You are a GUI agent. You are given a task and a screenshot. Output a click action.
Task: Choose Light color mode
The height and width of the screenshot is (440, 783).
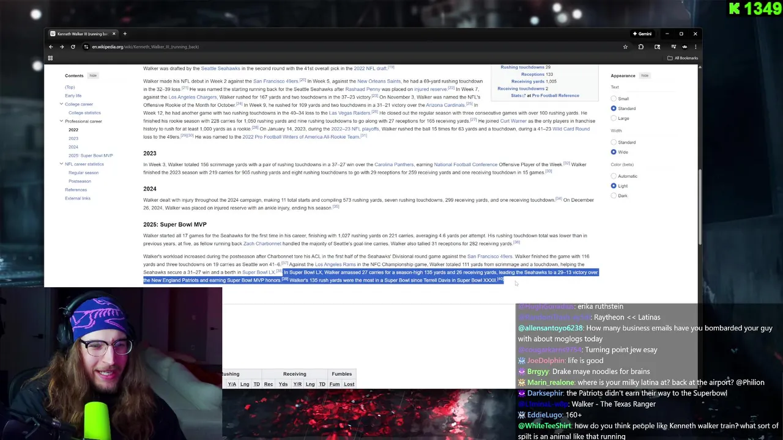point(614,186)
